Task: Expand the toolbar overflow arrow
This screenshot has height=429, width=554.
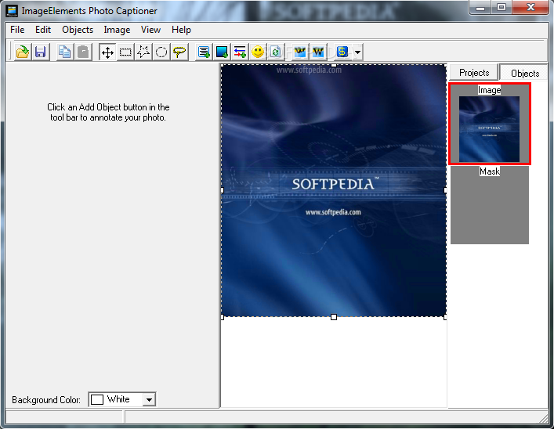Action: coord(357,52)
